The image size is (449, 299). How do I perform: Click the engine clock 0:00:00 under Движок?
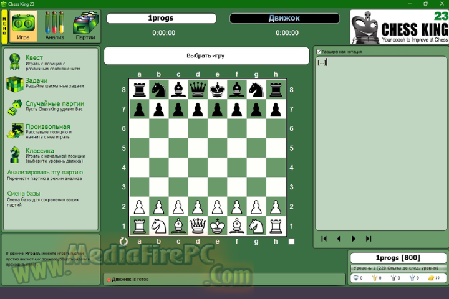pos(287,33)
